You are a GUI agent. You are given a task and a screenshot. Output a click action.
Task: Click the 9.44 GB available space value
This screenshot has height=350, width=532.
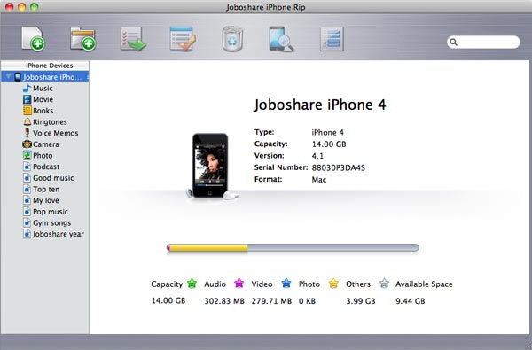pyautogui.click(x=411, y=301)
